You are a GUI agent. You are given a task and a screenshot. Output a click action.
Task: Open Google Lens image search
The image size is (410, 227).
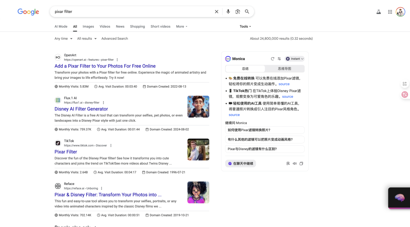coord(237,11)
